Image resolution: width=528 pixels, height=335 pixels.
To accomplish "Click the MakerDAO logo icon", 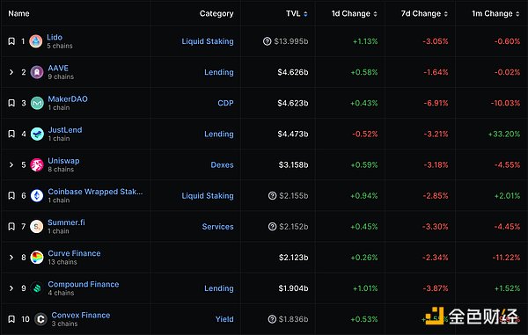I will click(37, 103).
